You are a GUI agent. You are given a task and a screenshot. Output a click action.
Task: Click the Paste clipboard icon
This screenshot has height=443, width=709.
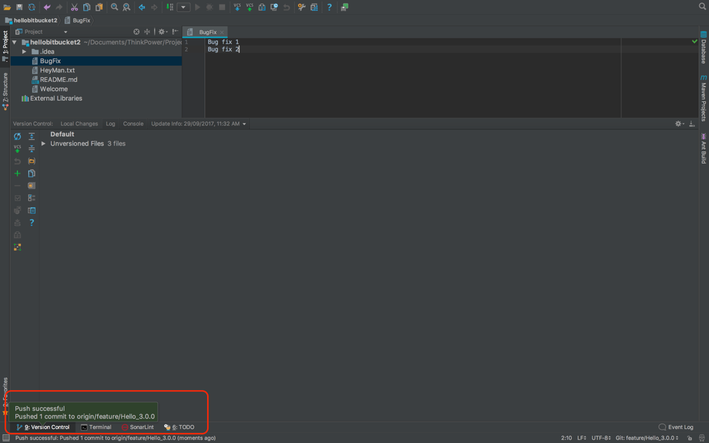coord(99,7)
